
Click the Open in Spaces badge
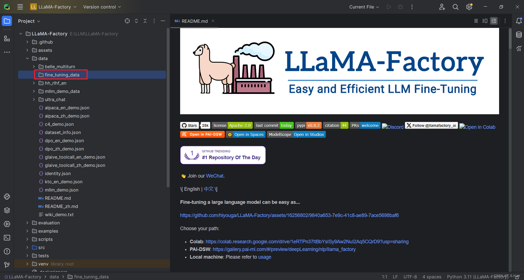click(x=246, y=135)
